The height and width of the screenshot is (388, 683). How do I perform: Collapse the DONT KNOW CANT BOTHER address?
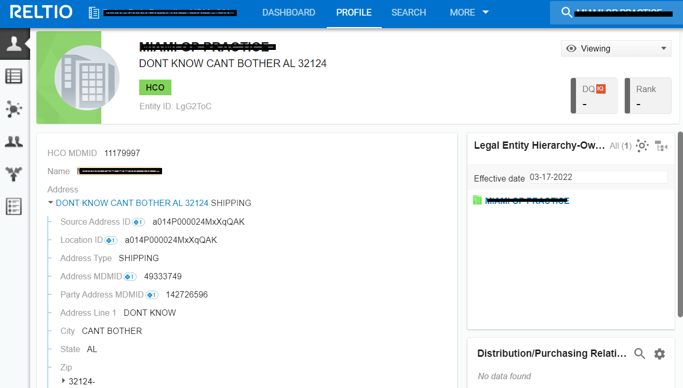point(50,203)
